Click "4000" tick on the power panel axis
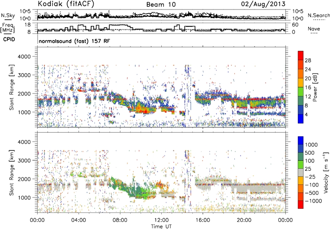Viewport: 330px width, 229px height. pos(24,57)
